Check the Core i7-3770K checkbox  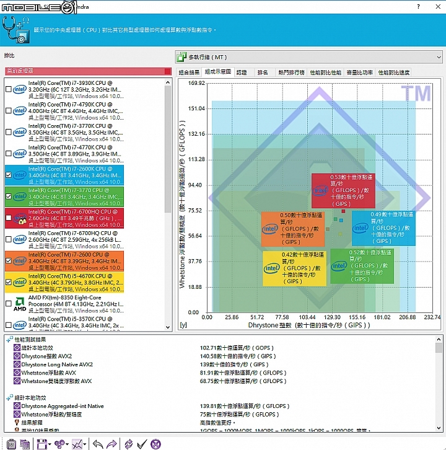(x=9, y=132)
